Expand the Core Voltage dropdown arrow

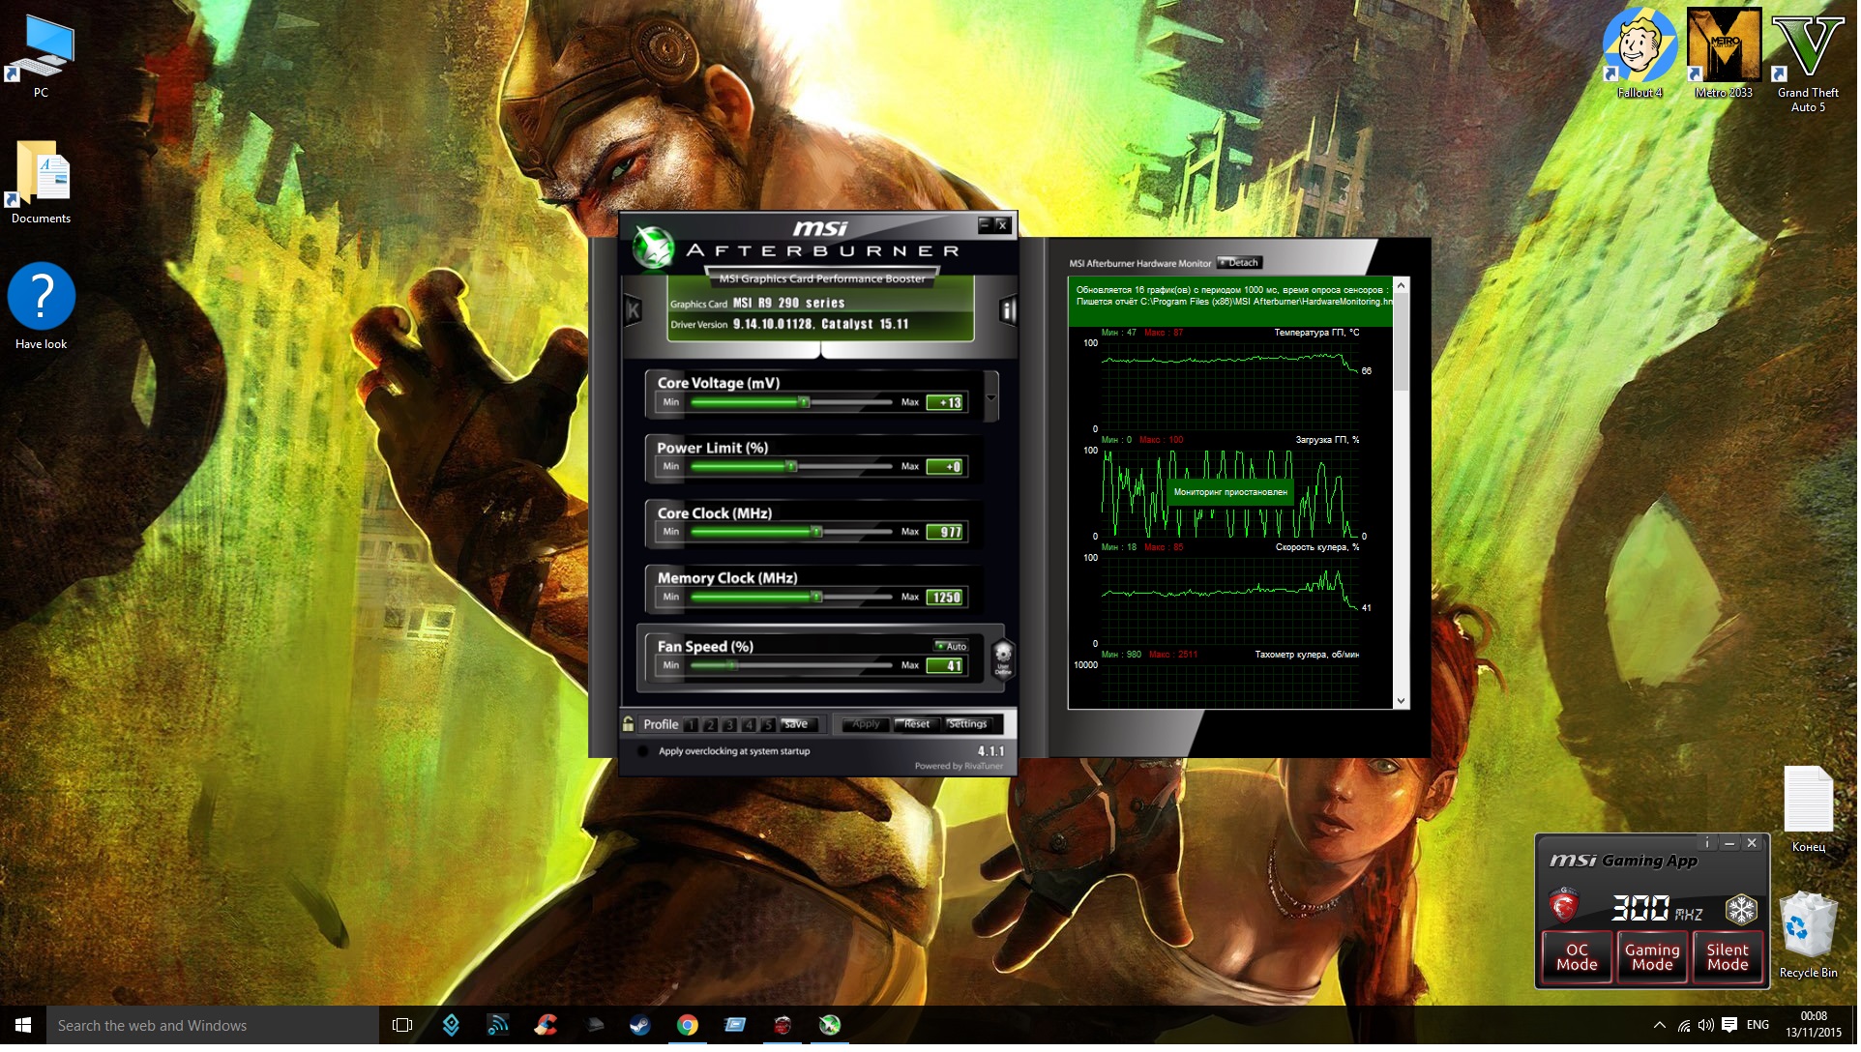(991, 397)
